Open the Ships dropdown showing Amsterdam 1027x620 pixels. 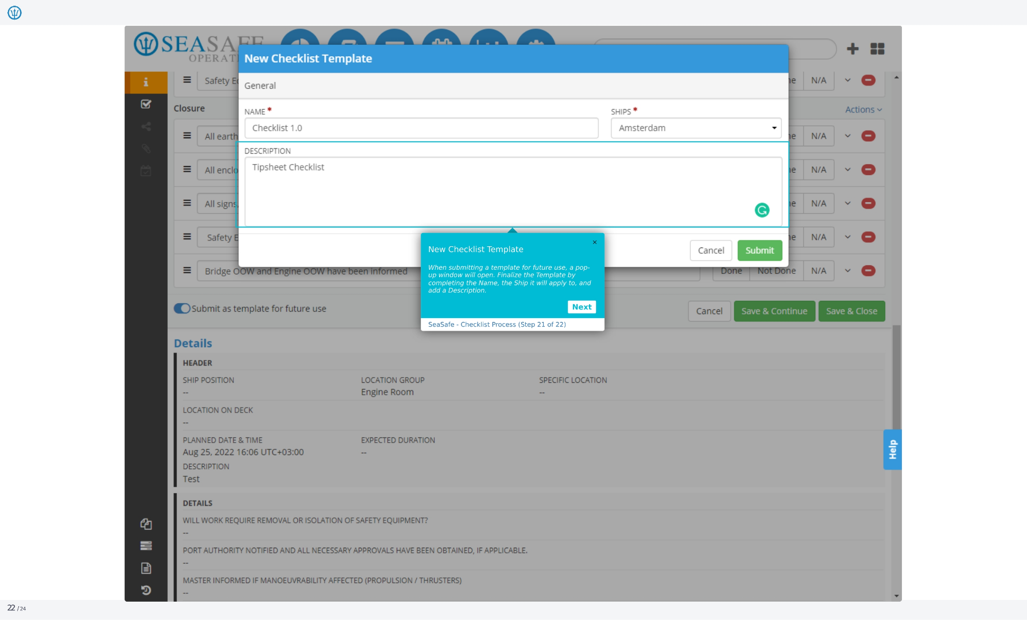pyautogui.click(x=696, y=128)
